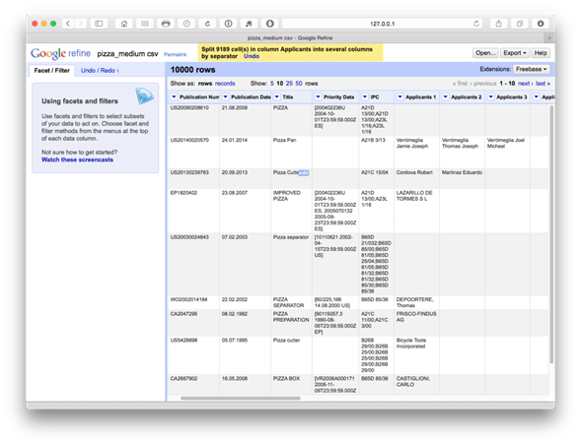Screen dimensions: 581x446
Task: Click the share icon in the browser toolbar
Action: (499, 24)
